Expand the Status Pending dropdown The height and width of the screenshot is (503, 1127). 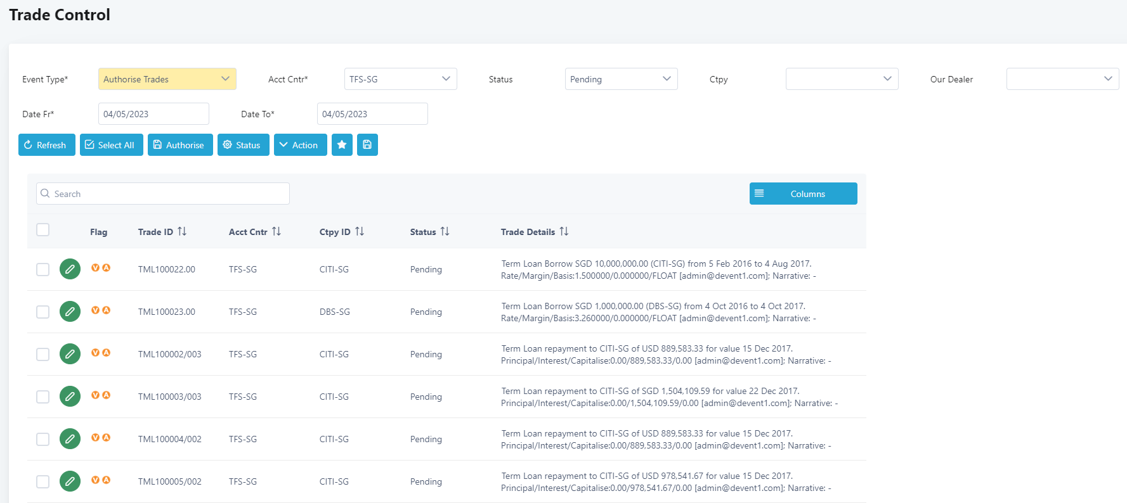(x=620, y=79)
